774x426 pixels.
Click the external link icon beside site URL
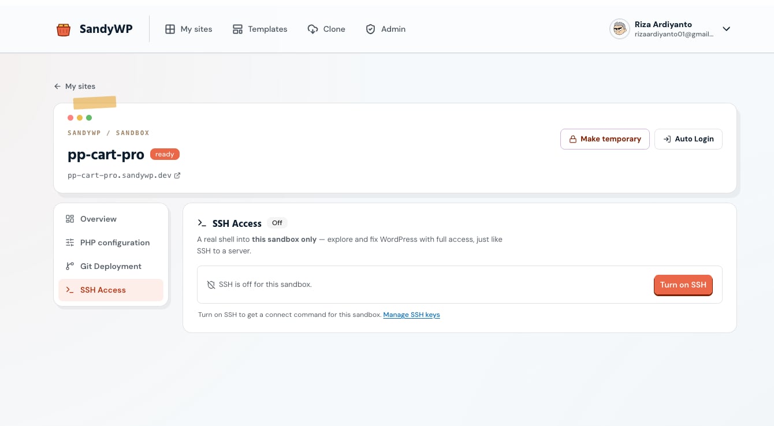click(177, 175)
